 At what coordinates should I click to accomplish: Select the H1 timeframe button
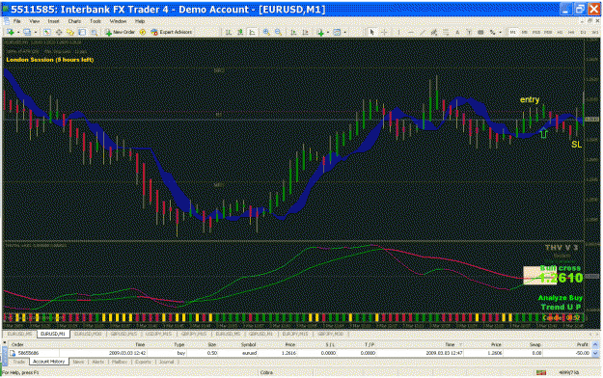560,32
